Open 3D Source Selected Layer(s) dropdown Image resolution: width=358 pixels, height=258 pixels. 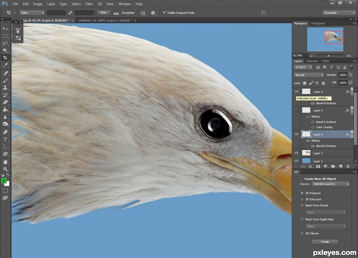click(x=330, y=184)
